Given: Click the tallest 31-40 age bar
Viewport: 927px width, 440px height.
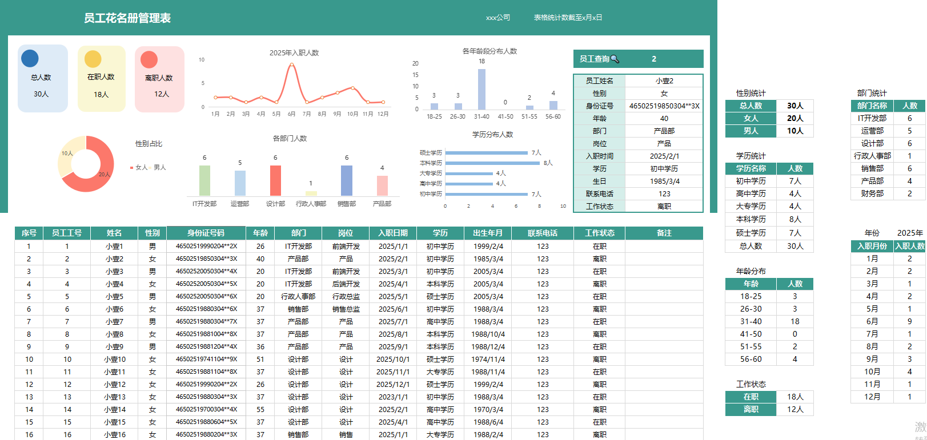Looking at the screenshot, I should click(x=481, y=89).
